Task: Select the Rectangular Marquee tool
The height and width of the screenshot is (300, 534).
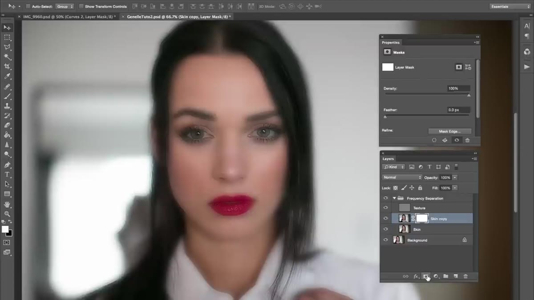Action: pos(7,37)
